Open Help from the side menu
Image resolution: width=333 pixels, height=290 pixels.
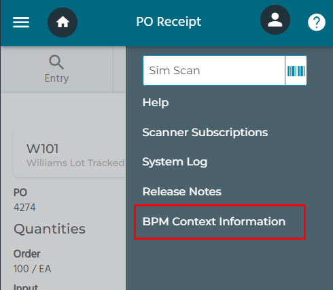(x=156, y=103)
